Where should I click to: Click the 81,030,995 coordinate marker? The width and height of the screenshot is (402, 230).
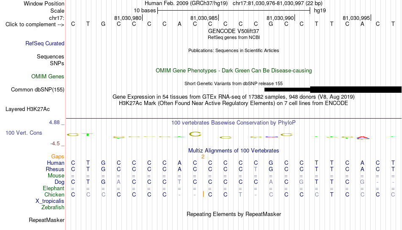click(x=356, y=18)
